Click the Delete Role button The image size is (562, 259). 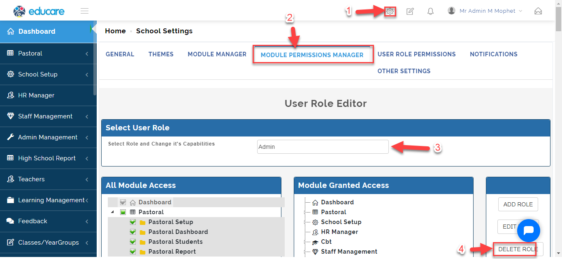(x=518, y=249)
